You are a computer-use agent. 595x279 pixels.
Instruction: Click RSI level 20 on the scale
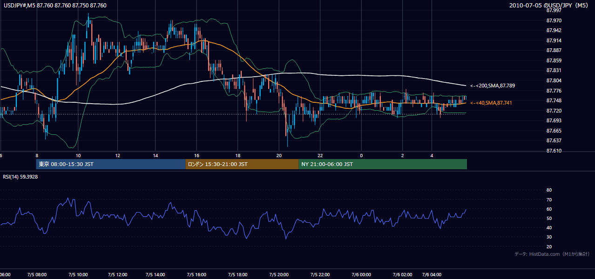click(x=549, y=246)
